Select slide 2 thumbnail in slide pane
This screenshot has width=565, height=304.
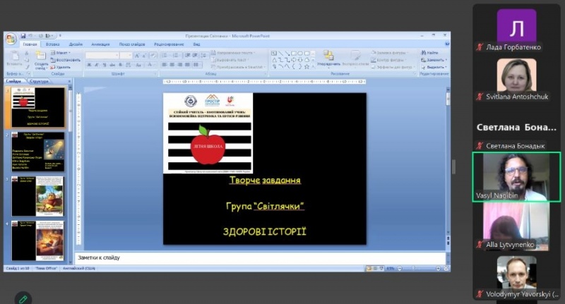point(38,152)
